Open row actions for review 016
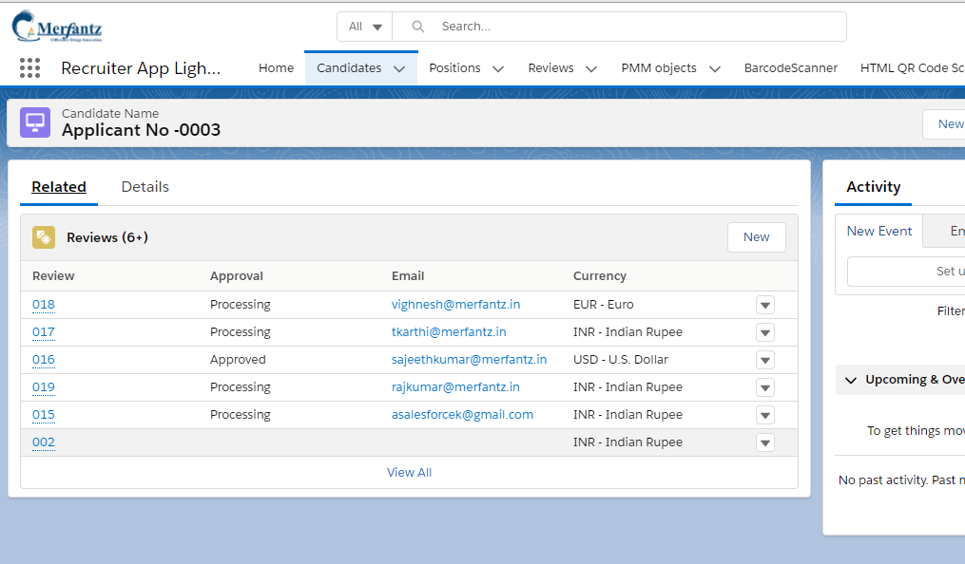This screenshot has height=564, width=965. coord(765,360)
